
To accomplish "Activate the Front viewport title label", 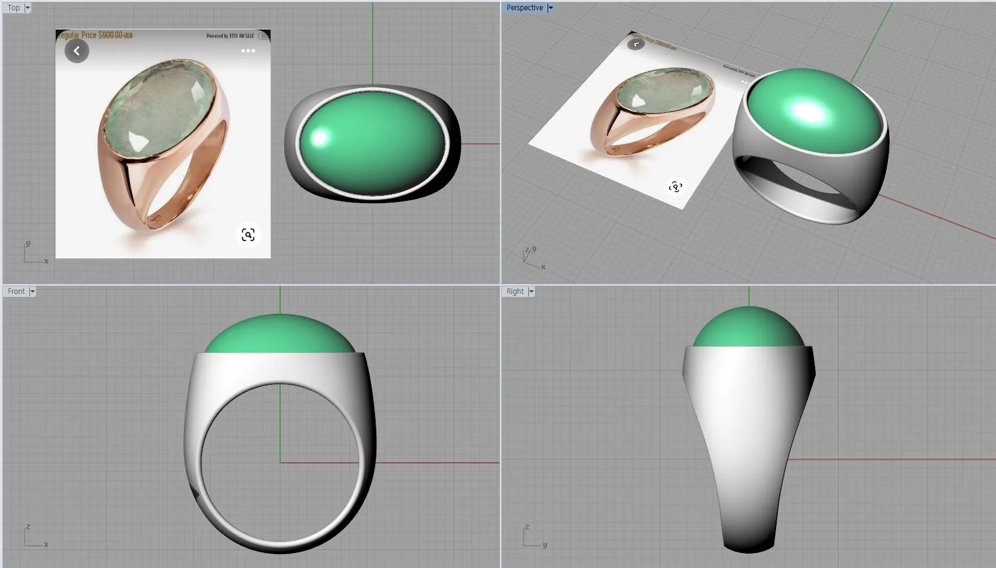I will pyautogui.click(x=16, y=292).
